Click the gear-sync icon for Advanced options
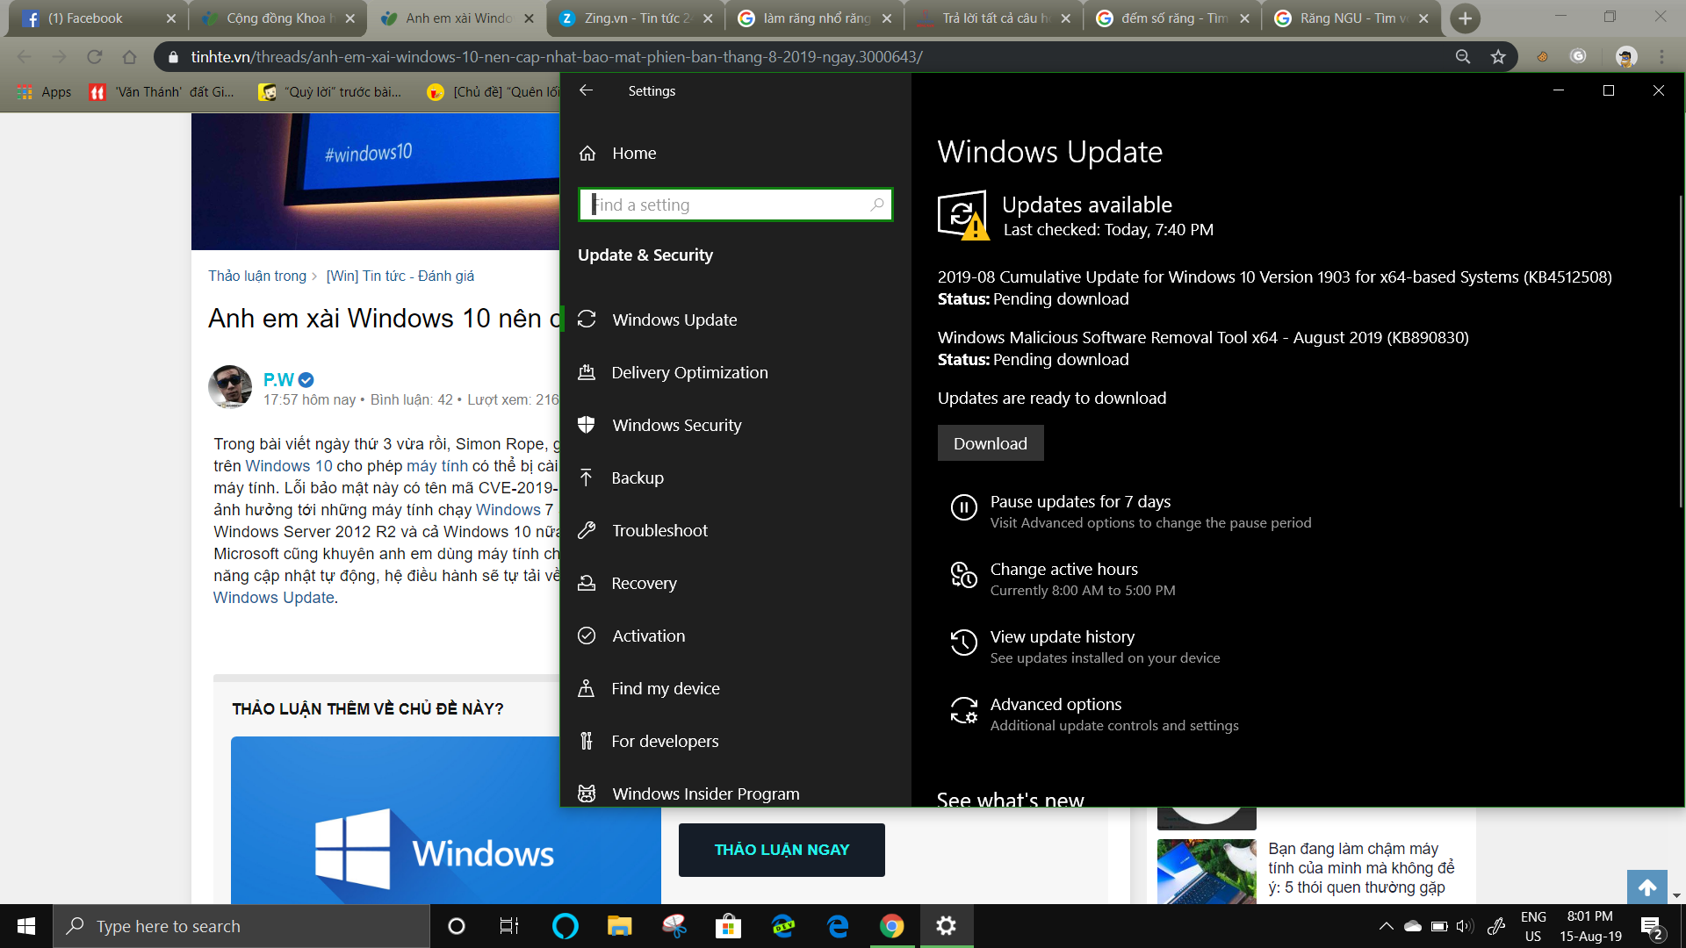 point(963,710)
